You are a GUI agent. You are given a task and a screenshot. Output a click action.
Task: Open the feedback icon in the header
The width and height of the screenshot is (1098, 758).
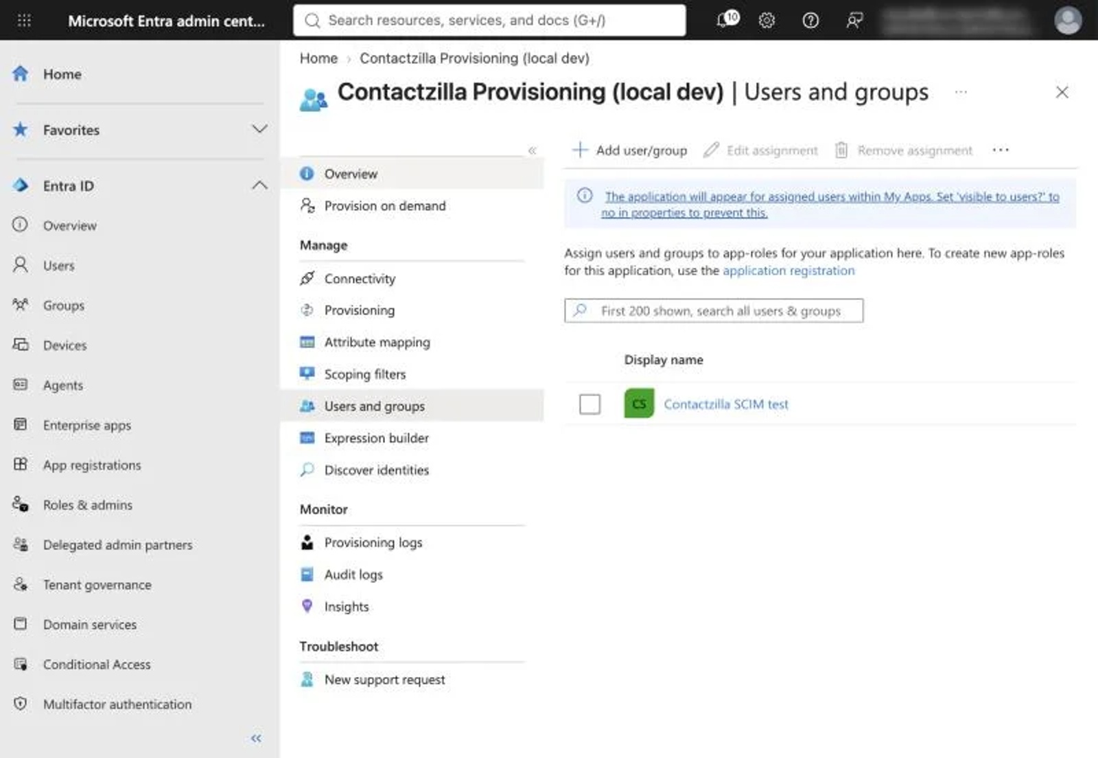[854, 21]
